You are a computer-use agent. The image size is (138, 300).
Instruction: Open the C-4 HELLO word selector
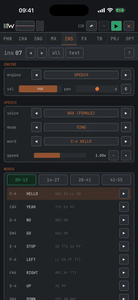81,141
